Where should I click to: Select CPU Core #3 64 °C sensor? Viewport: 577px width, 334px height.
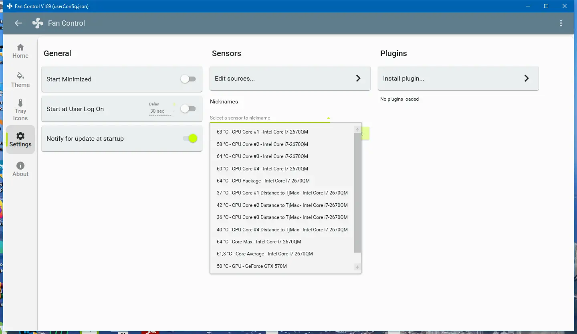pyautogui.click(x=282, y=156)
